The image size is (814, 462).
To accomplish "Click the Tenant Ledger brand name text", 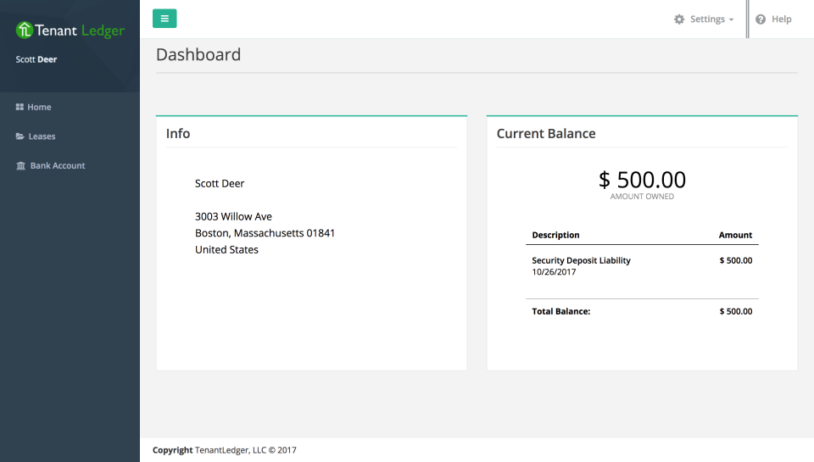I will (x=80, y=31).
